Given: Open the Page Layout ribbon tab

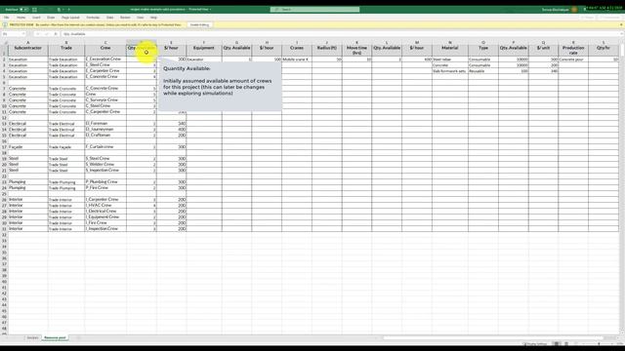Looking at the screenshot, I should click(x=70, y=18).
